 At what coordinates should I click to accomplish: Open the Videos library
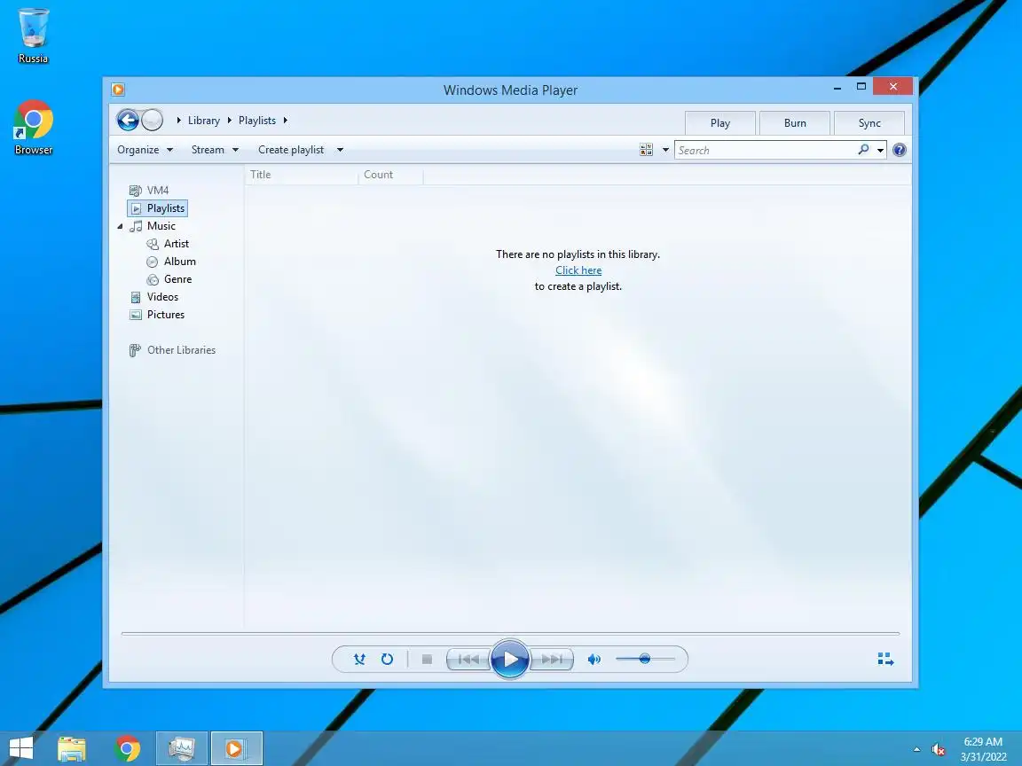click(154, 297)
